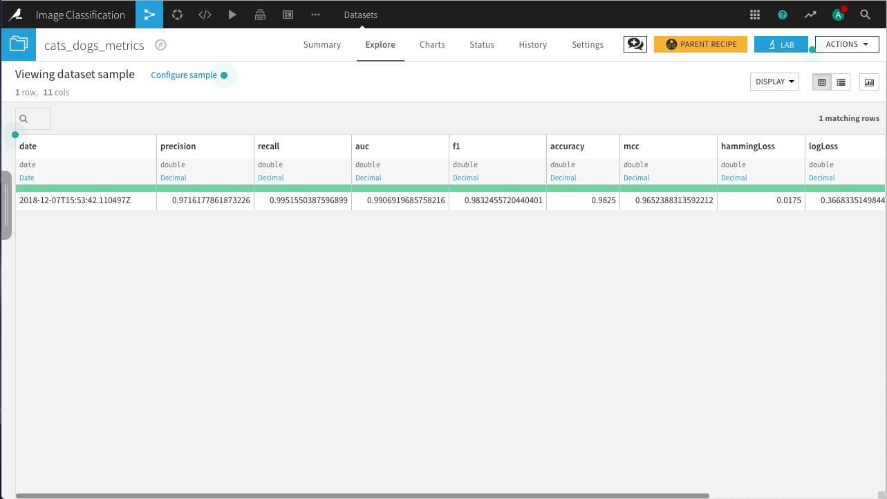Viewport: 887px width, 499px height.
Task: Open the code notebooks icon
Action: coord(205,15)
